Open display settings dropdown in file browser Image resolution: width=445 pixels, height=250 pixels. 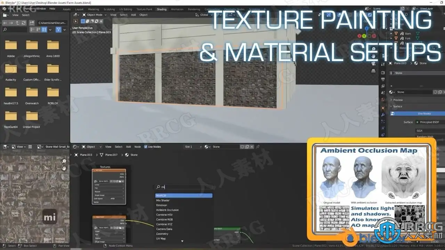(x=50, y=30)
